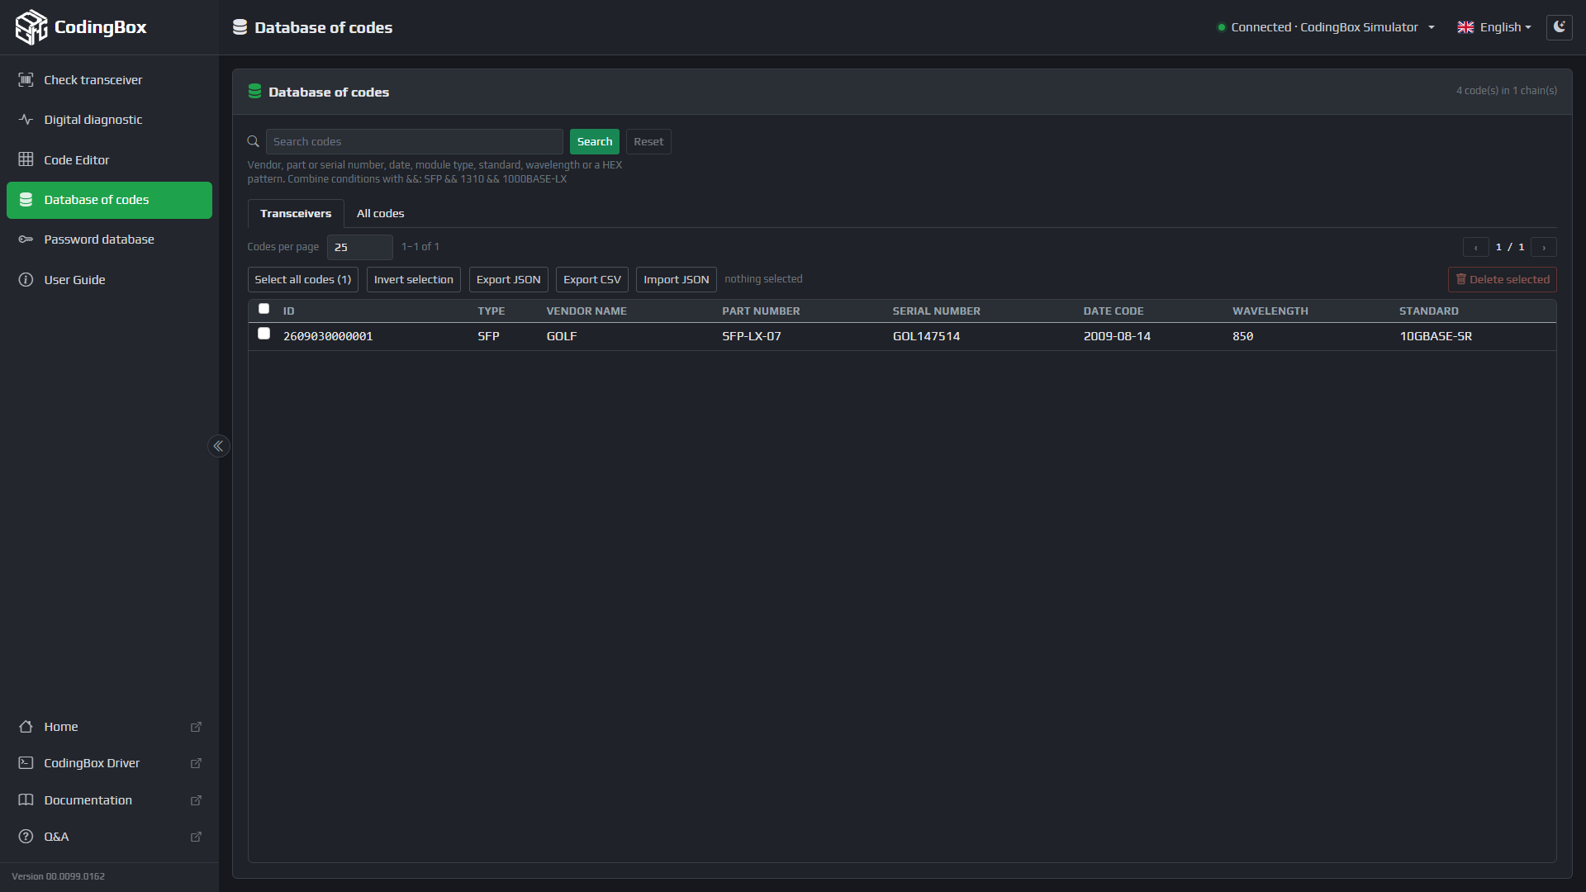Click the Home house icon
This screenshot has height=892, width=1586.
pos(26,727)
